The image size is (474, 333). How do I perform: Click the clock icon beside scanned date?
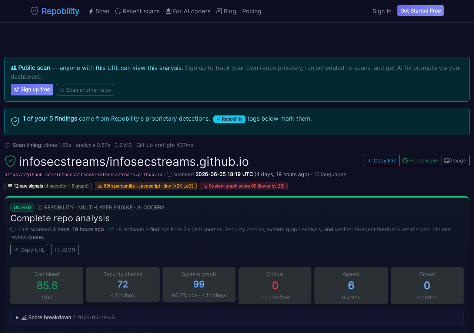pos(169,174)
